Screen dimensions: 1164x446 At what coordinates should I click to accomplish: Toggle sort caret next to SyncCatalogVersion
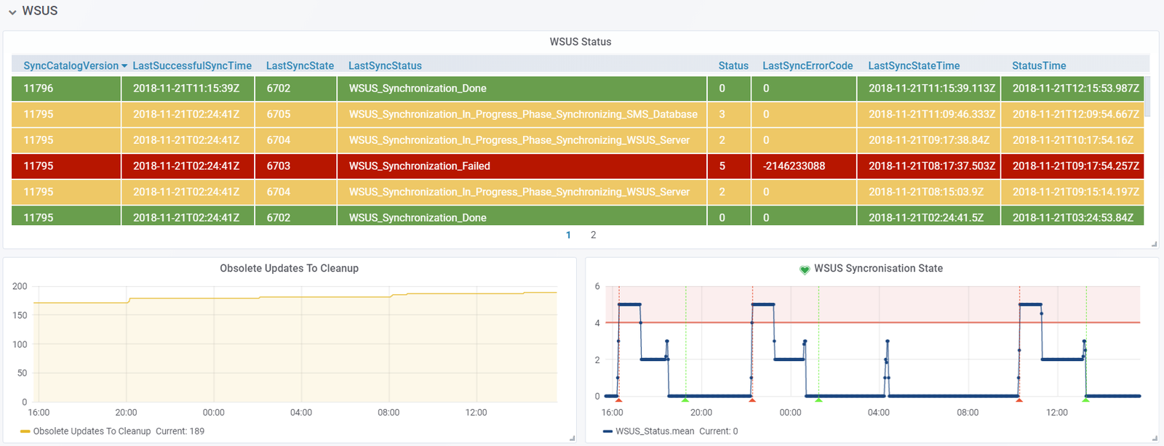click(124, 66)
